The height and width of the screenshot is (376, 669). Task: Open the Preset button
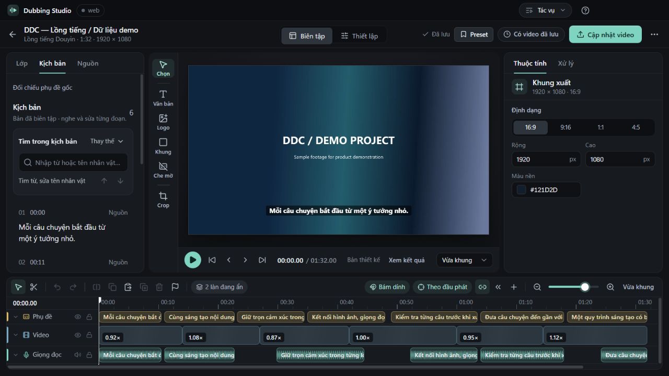(x=474, y=34)
